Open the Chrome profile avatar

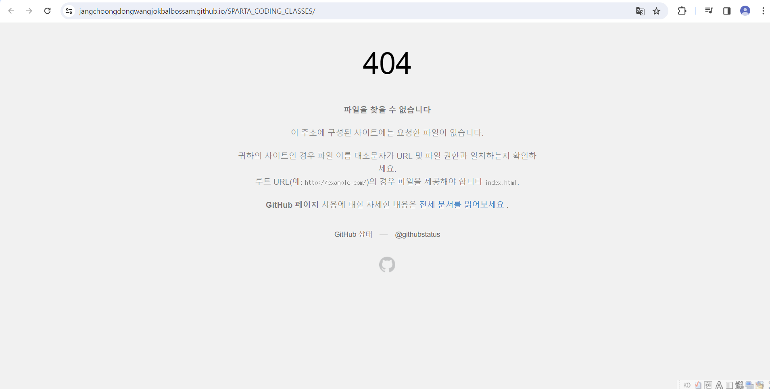[745, 11]
